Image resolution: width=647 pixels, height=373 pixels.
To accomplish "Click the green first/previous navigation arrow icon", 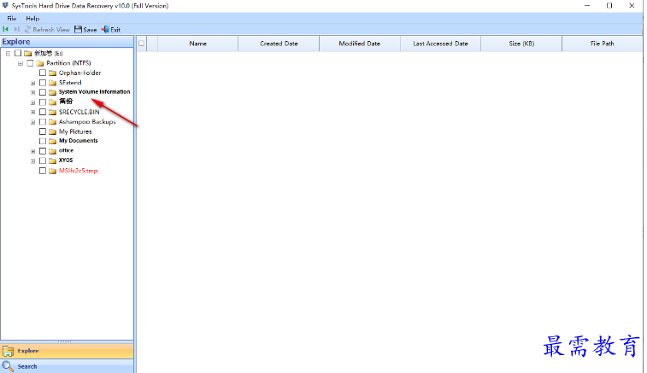I will tap(5, 29).
